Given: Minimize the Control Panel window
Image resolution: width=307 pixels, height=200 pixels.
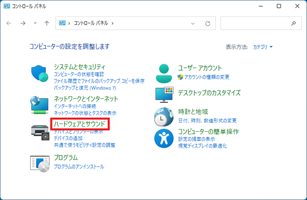Looking at the screenshot, I should tap(261, 6).
